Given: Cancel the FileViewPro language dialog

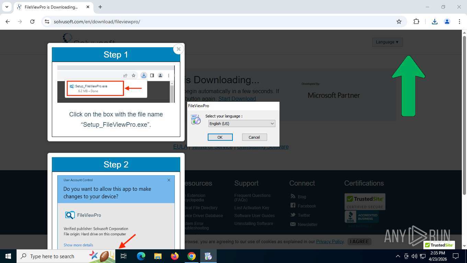Looking at the screenshot, I should 254,137.
